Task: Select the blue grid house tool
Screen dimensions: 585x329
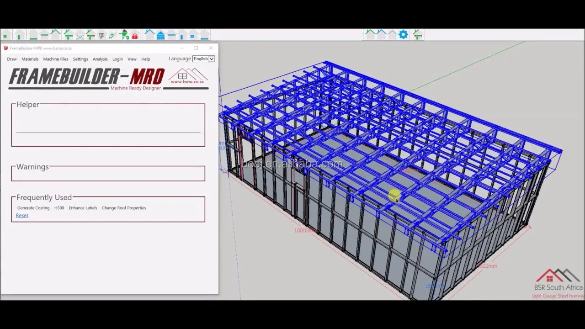Action: pyautogui.click(x=160, y=35)
